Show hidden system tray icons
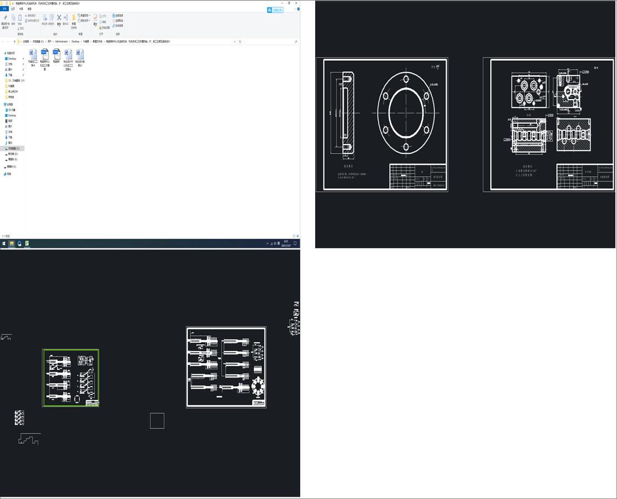Image resolution: width=617 pixels, height=499 pixels. click(267, 244)
